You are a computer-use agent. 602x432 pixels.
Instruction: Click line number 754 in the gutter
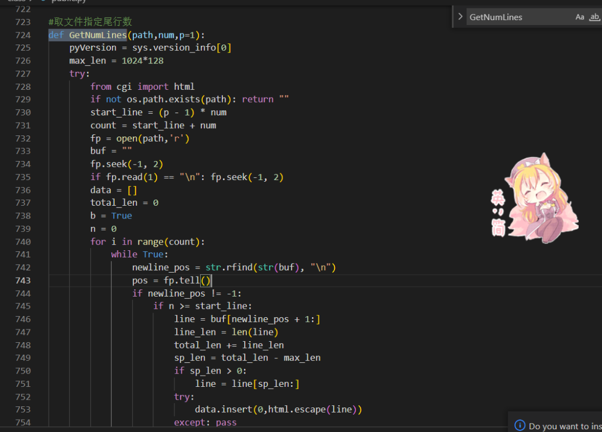coord(23,423)
